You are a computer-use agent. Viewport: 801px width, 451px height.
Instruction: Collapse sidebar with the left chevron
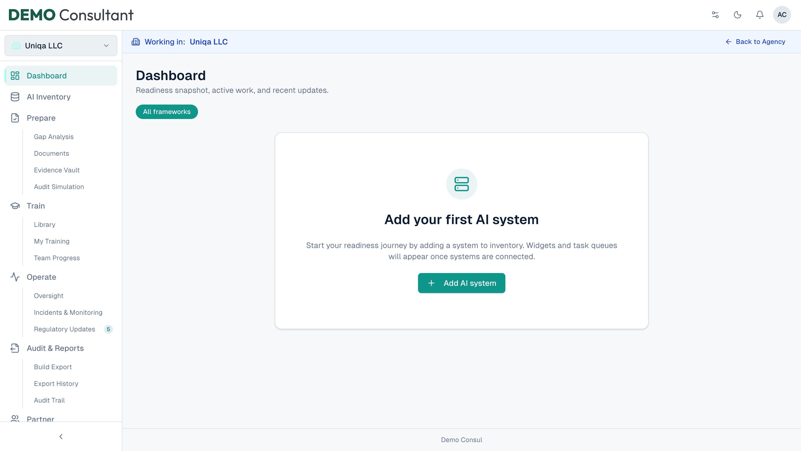61,436
